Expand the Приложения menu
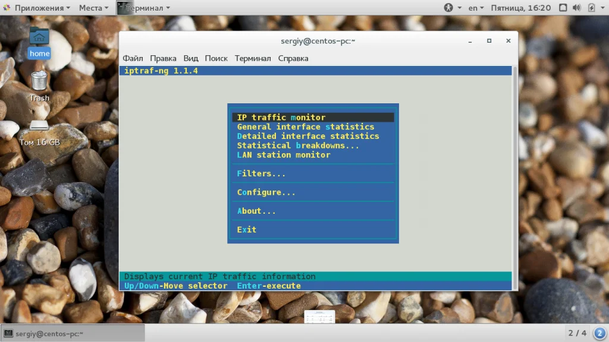This screenshot has height=342, width=609. click(37, 8)
